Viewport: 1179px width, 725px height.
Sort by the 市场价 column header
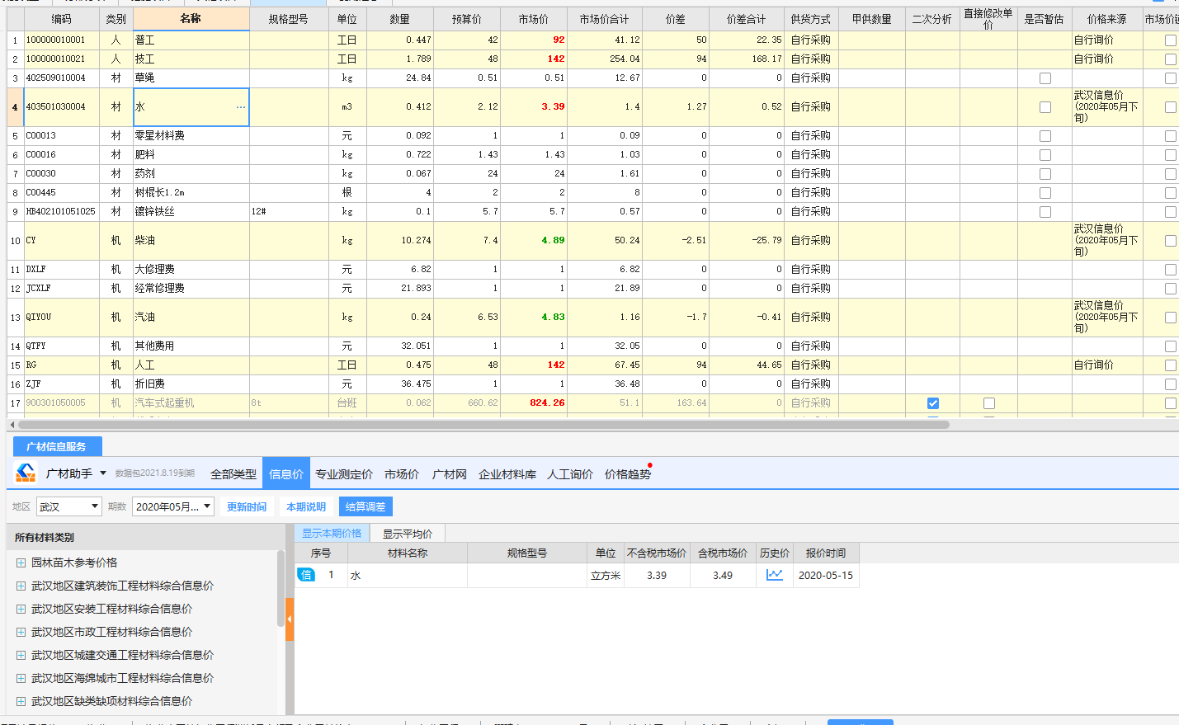click(534, 19)
